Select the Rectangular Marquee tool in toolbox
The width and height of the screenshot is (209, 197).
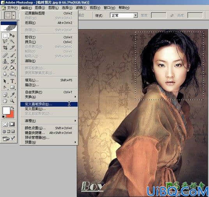tap(5, 36)
